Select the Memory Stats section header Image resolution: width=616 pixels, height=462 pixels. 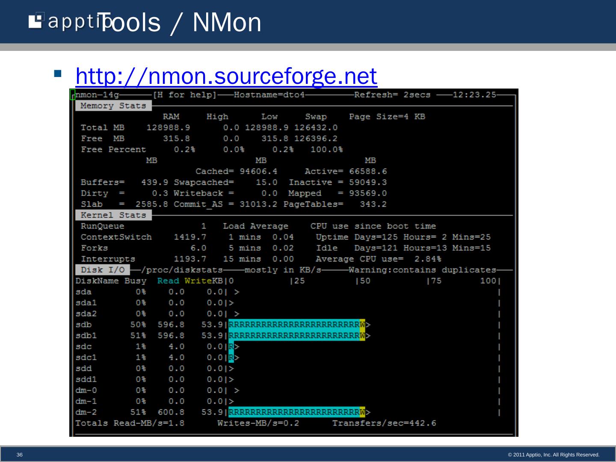(113, 106)
